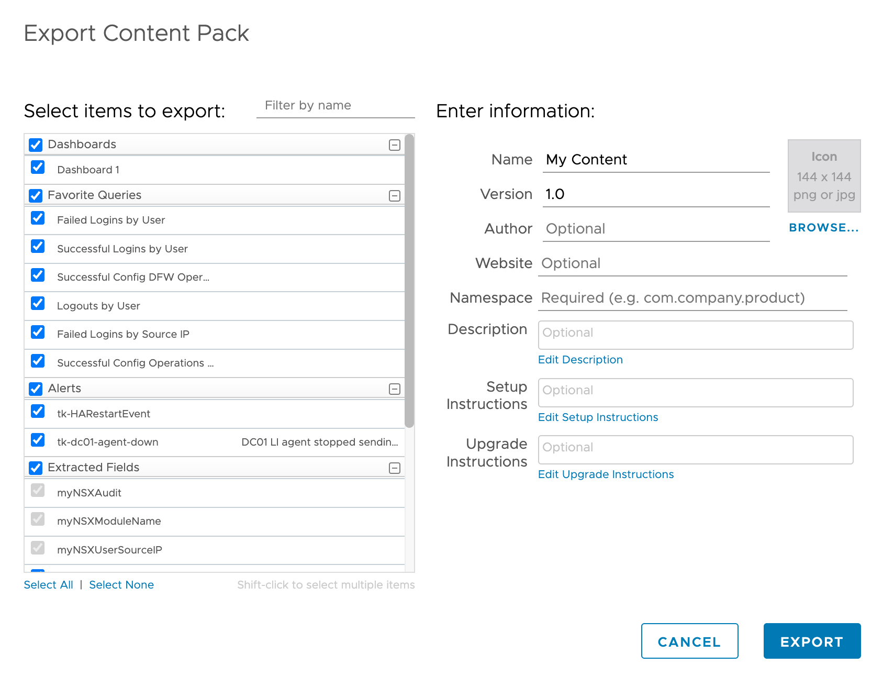Uncheck the Dashboard 1 checkbox

[38, 168]
